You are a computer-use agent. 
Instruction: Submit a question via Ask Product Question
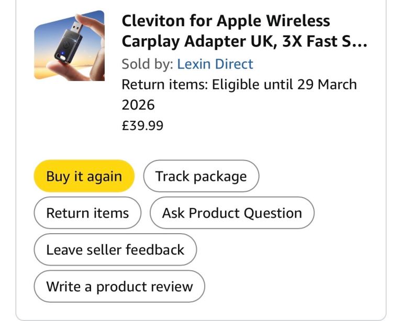[x=232, y=213]
